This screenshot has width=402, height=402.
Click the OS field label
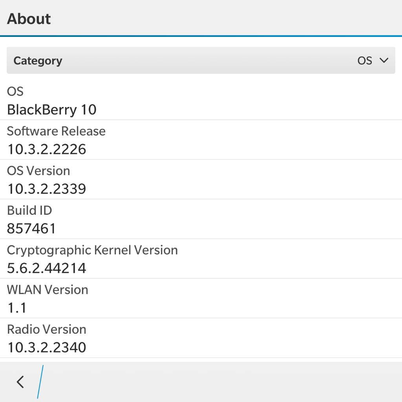click(15, 91)
